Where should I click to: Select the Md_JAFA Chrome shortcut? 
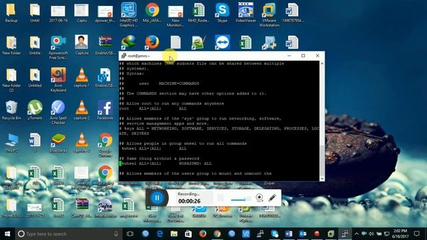pos(152,12)
